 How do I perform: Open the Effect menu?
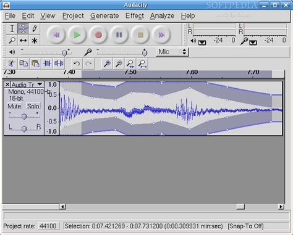135,16
